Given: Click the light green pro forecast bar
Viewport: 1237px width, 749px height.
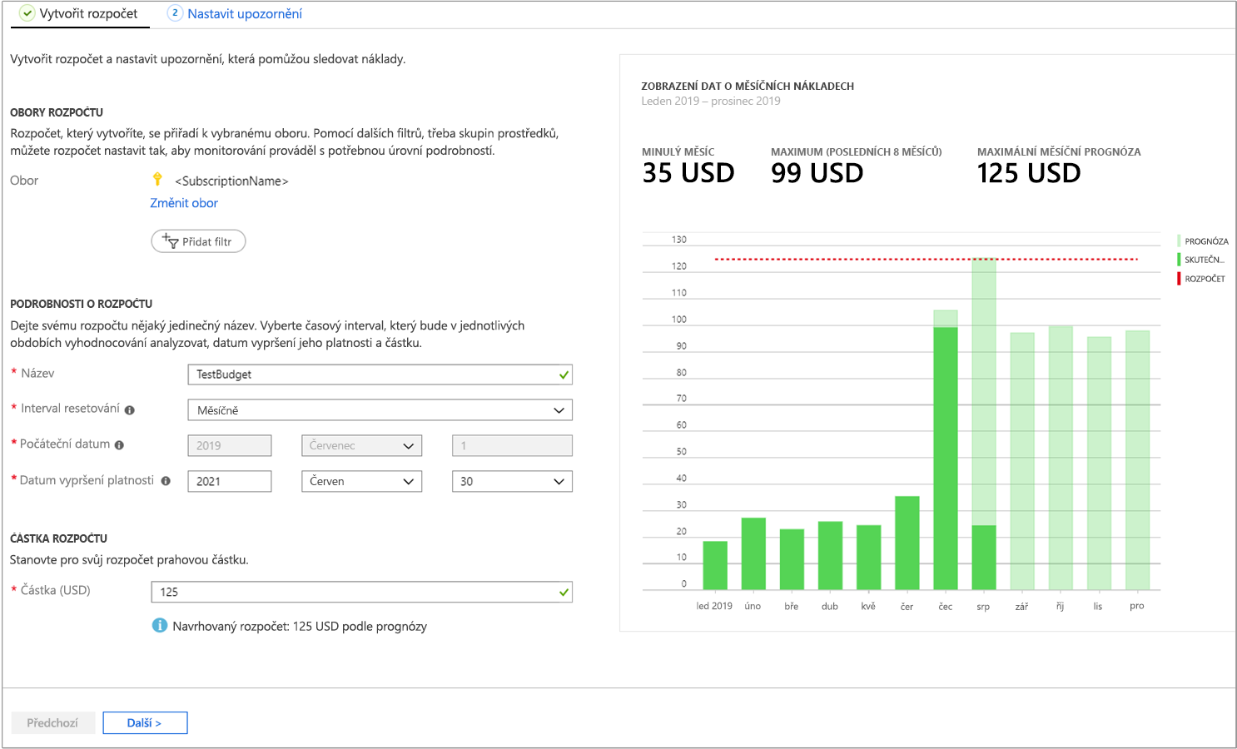Looking at the screenshot, I should click(1137, 460).
